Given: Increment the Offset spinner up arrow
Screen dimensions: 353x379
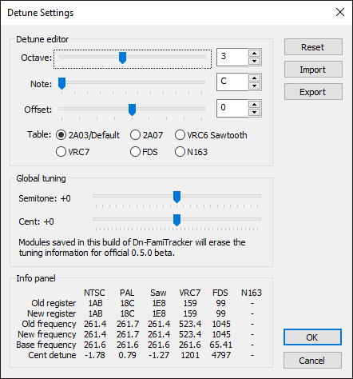Looking at the screenshot, I should point(255,105).
